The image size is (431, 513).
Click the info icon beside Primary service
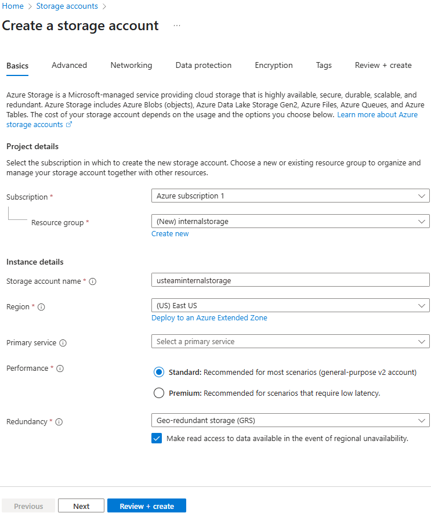point(63,343)
